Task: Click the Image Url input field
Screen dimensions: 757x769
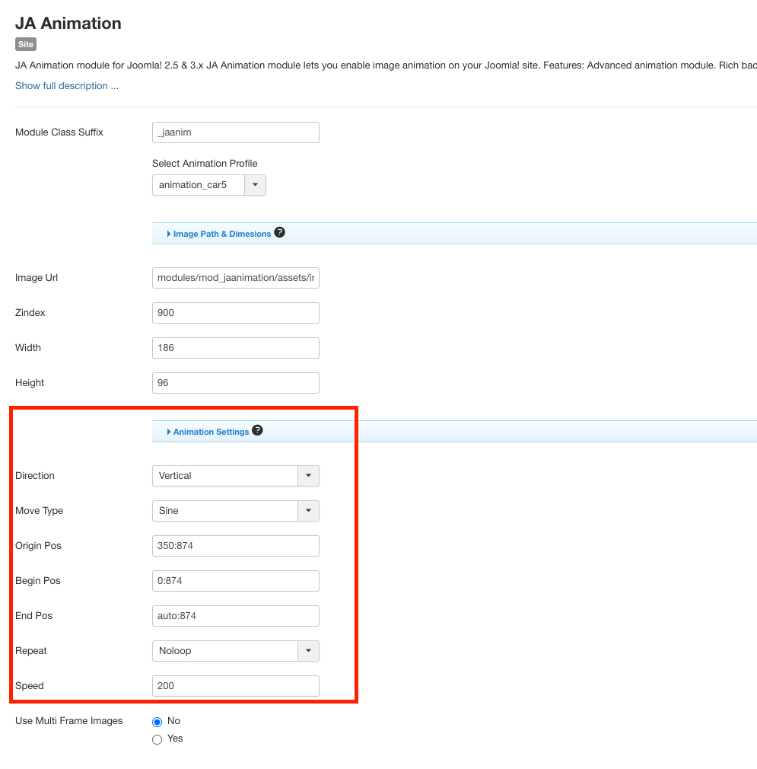Action: pos(235,278)
